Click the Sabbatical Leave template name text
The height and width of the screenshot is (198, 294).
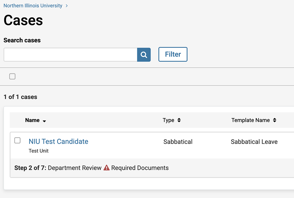[x=254, y=141]
